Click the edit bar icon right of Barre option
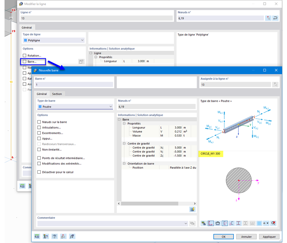 81,61
